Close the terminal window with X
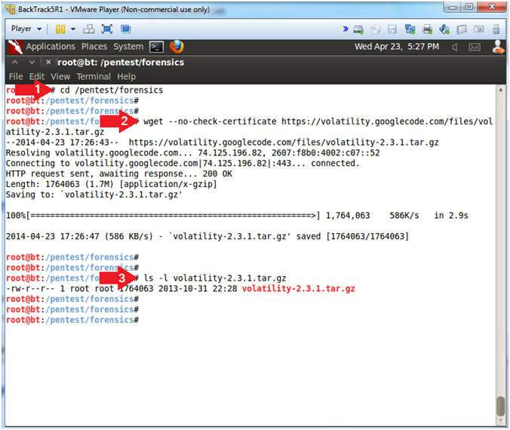 click(x=48, y=62)
